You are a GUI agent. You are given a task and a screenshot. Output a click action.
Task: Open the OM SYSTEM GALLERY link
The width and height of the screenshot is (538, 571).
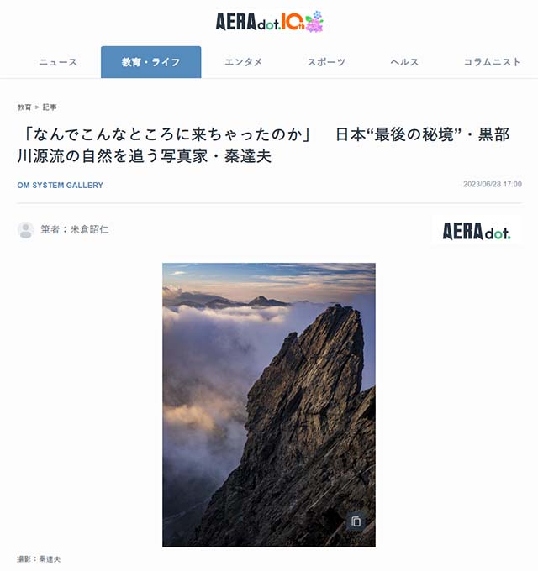pos(61,186)
